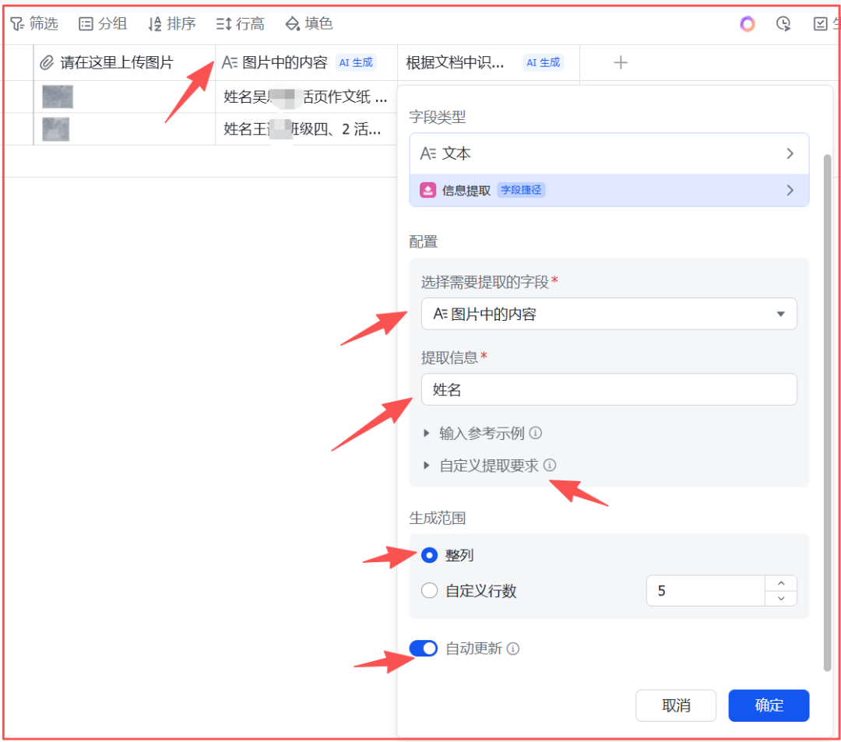Image resolution: width=841 pixels, height=742 pixels.
Task: Open version history via the clock icon
Action: pos(783,23)
